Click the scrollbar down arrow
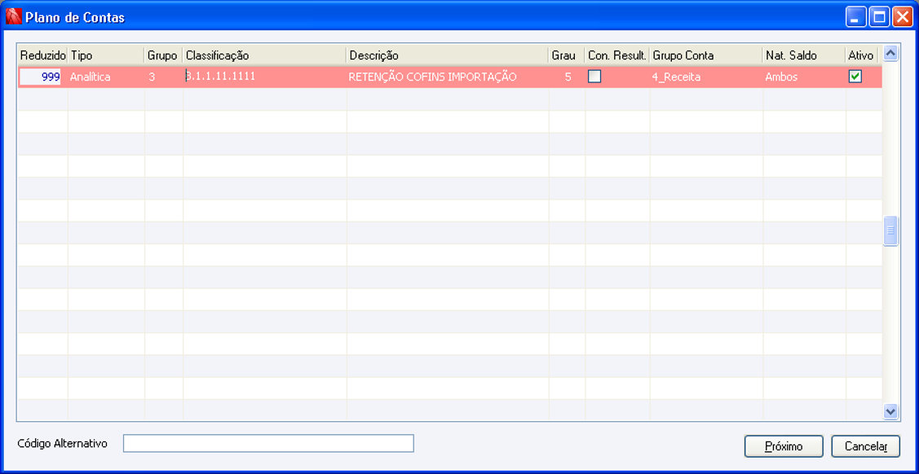This screenshot has height=474, width=919. 890,412
